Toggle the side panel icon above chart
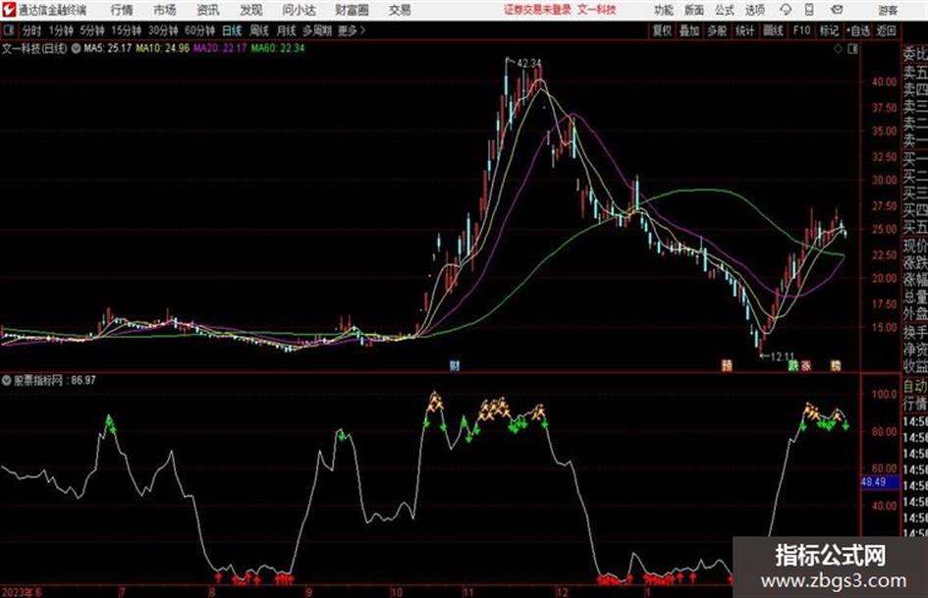Screen dimensions: 928x598 (852, 49)
